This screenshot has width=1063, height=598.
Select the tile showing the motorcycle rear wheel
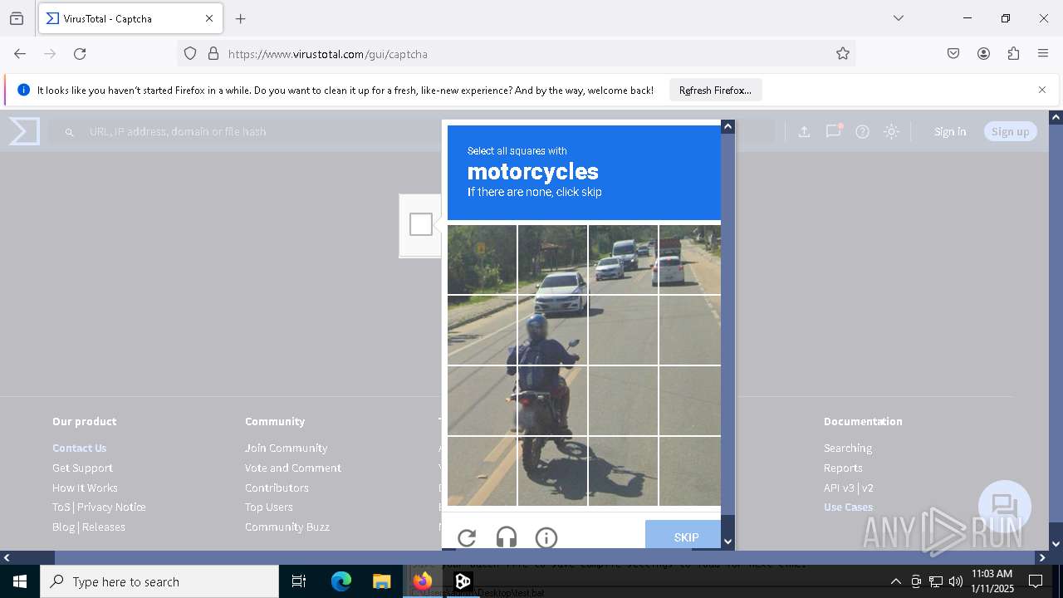coord(552,471)
